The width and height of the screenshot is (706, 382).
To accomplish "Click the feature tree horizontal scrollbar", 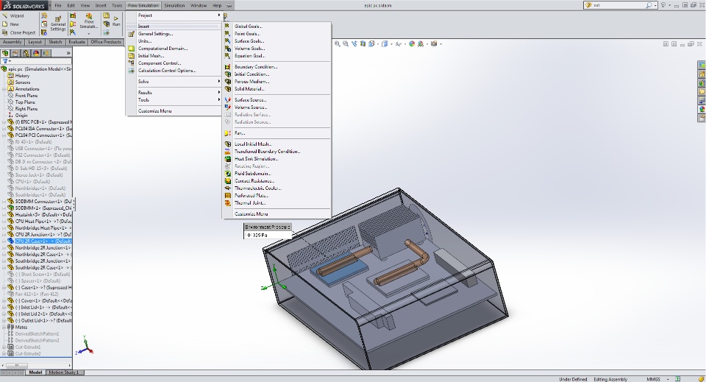I will coord(36,365).
